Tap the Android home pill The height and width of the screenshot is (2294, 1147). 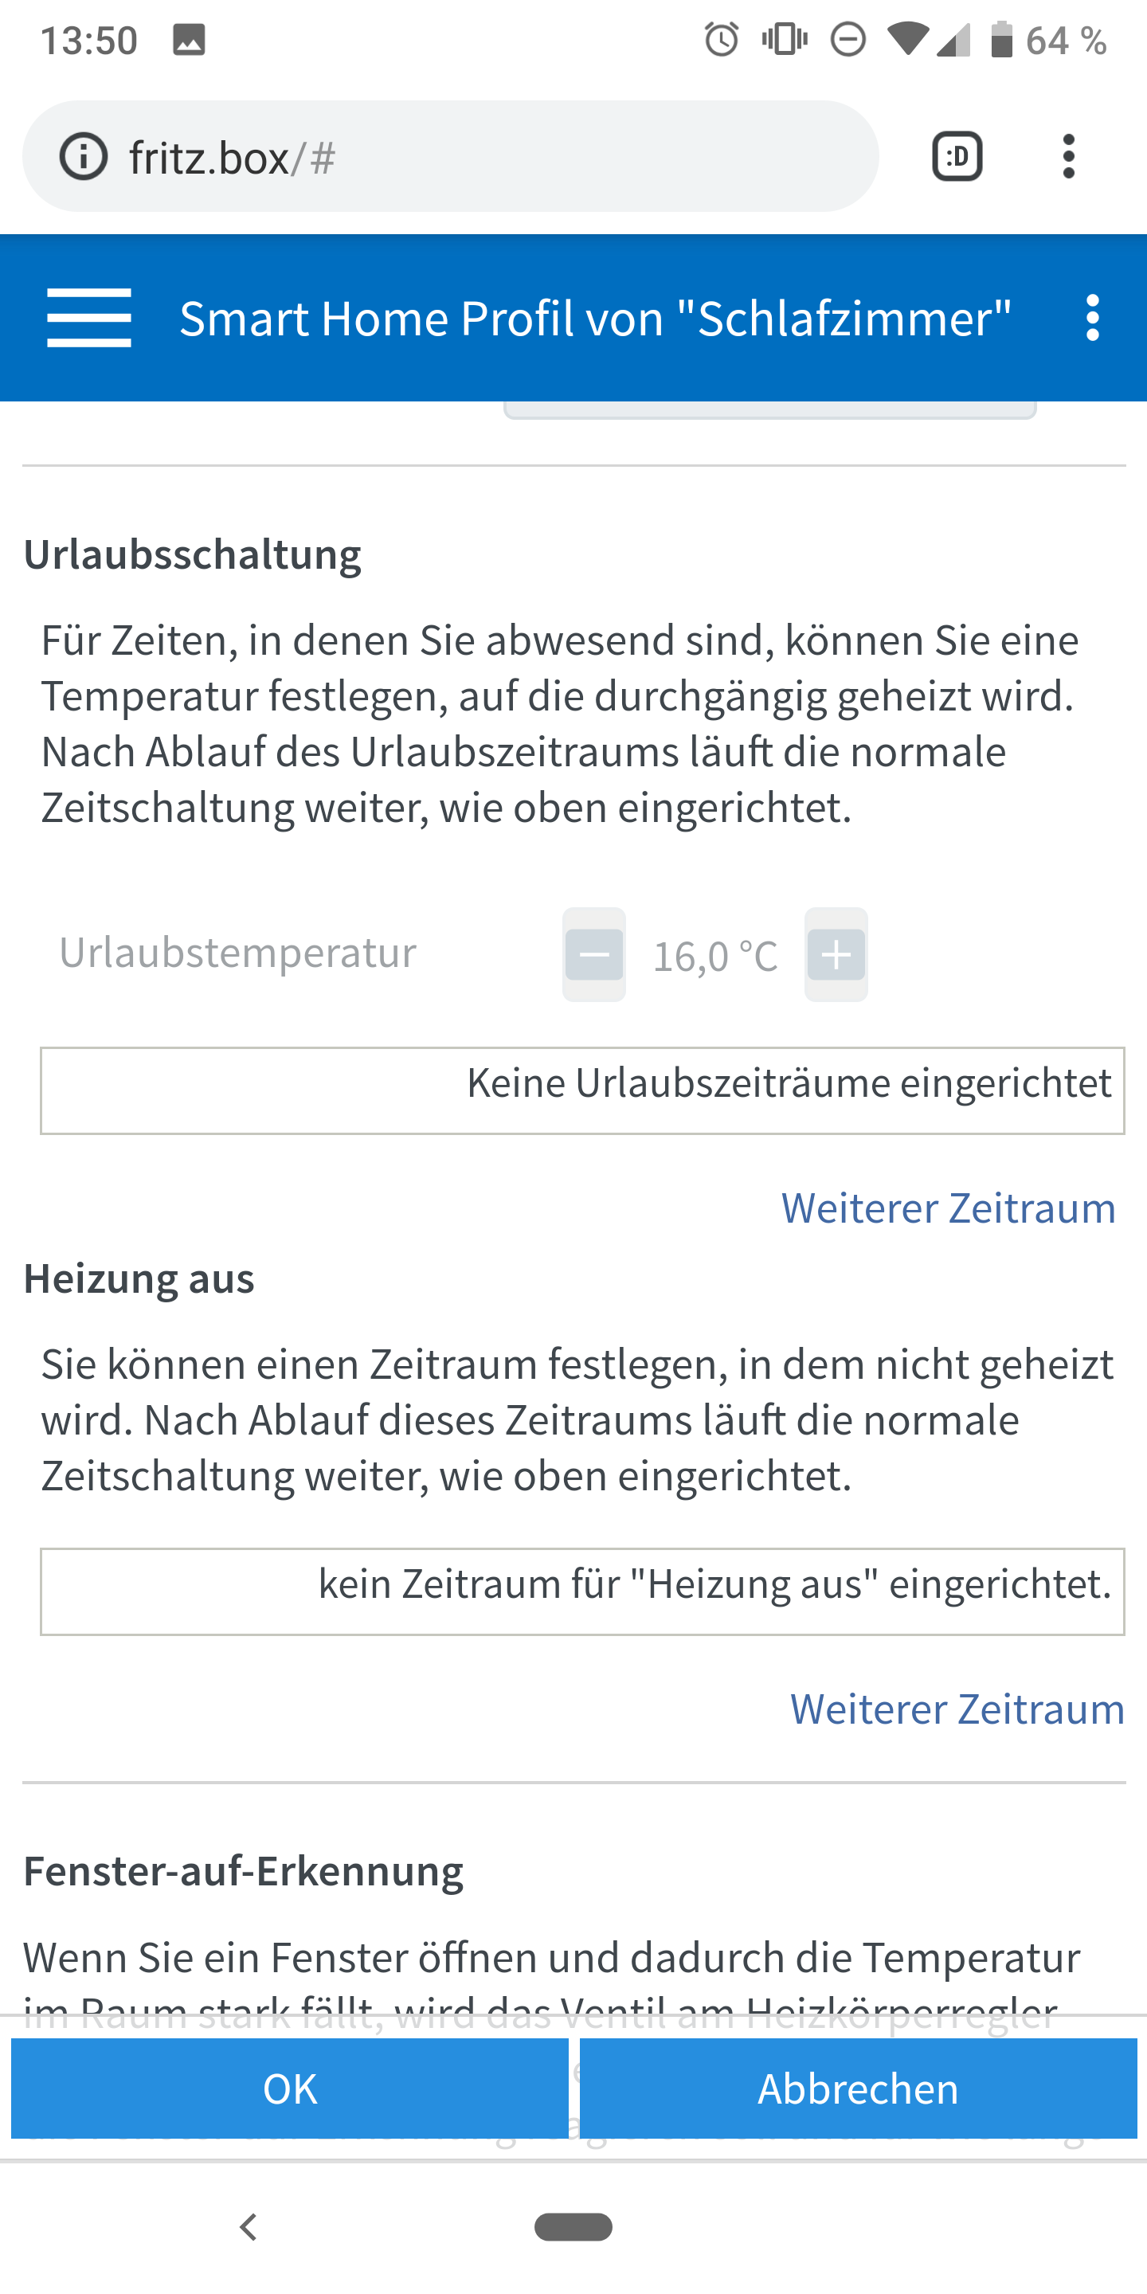(573, 2226)
